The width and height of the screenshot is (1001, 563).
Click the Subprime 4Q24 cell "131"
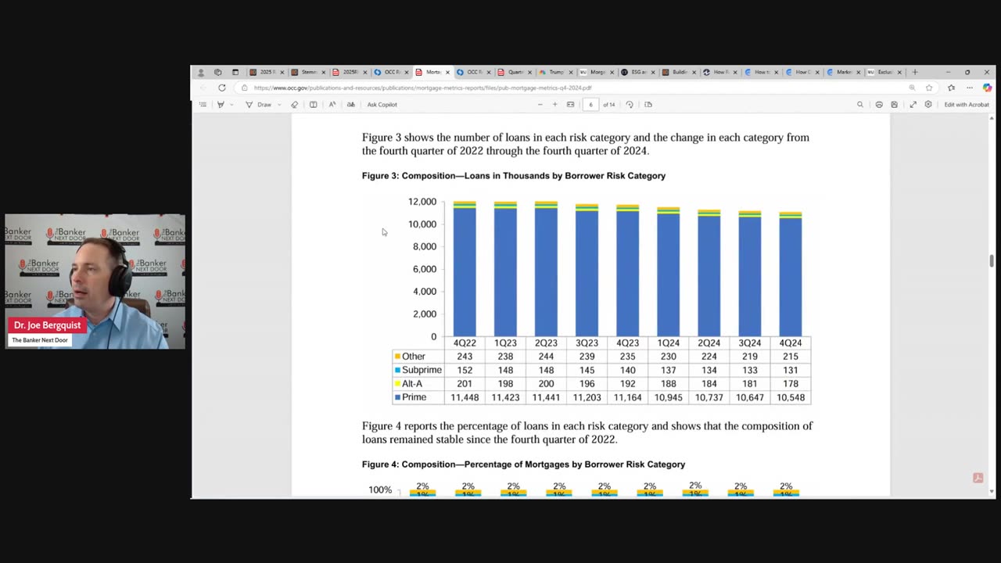point(791,370)
